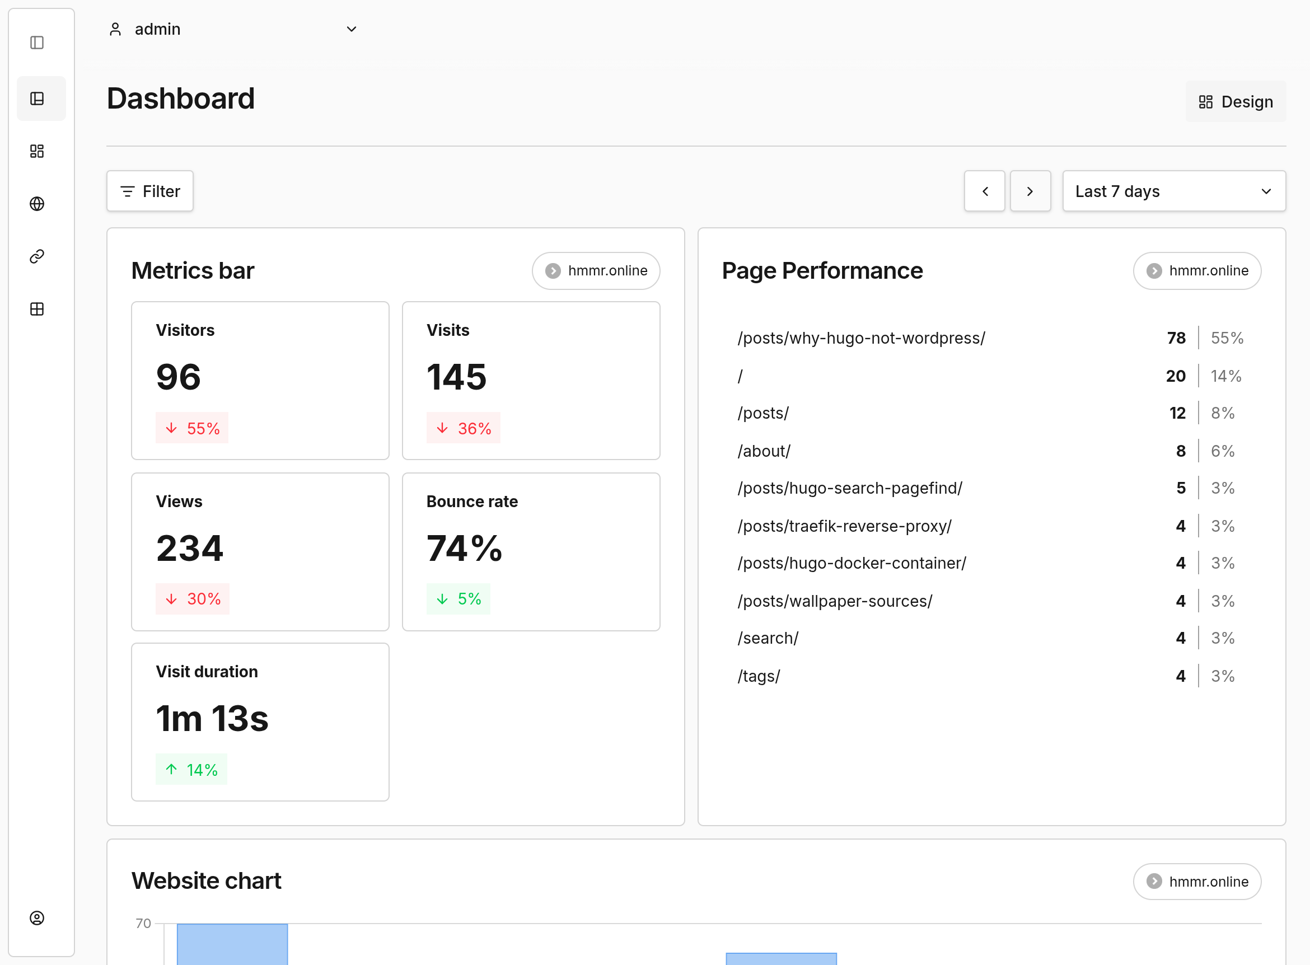Open Websites with the globe icon
The height and width of the screenshot is (965, 1310).
tap(37, 204)
